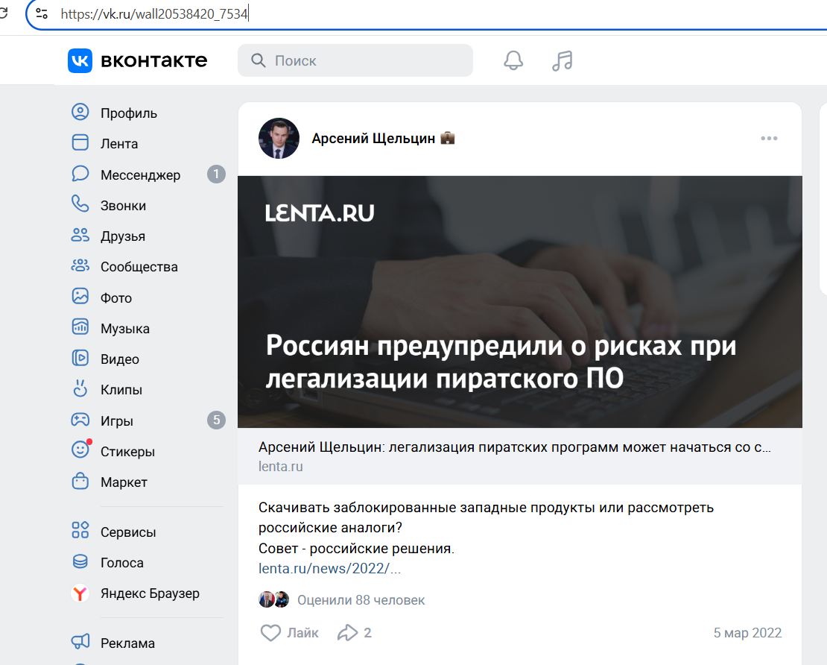Click the Музыка sidebar icon
Image resolution: width=827 pixels, height=665 pixels.
(80, 328)
